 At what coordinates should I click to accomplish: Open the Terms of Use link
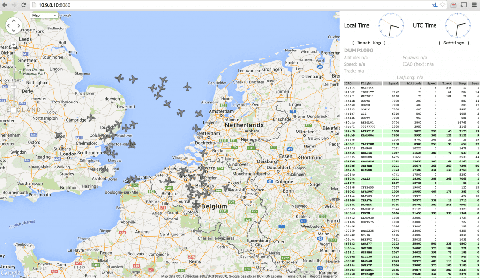[x=296, y=276]
